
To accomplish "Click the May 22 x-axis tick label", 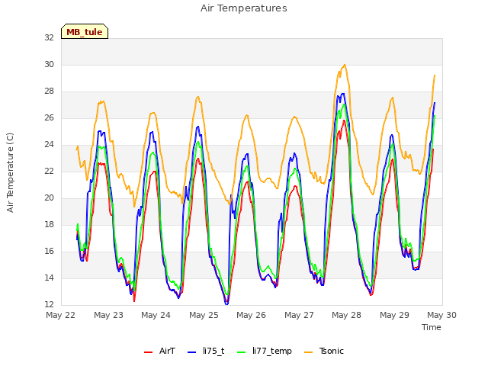I will 61,315.
